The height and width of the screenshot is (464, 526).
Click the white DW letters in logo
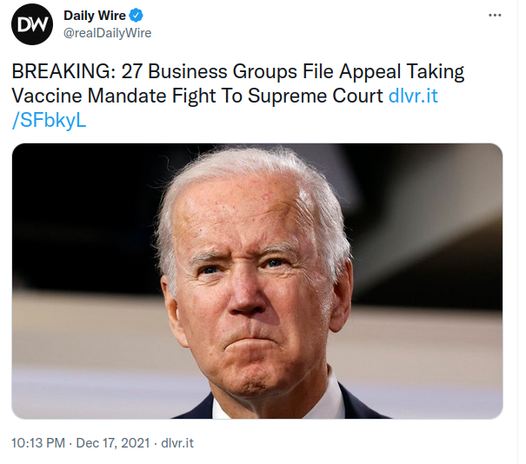point(32,24)
